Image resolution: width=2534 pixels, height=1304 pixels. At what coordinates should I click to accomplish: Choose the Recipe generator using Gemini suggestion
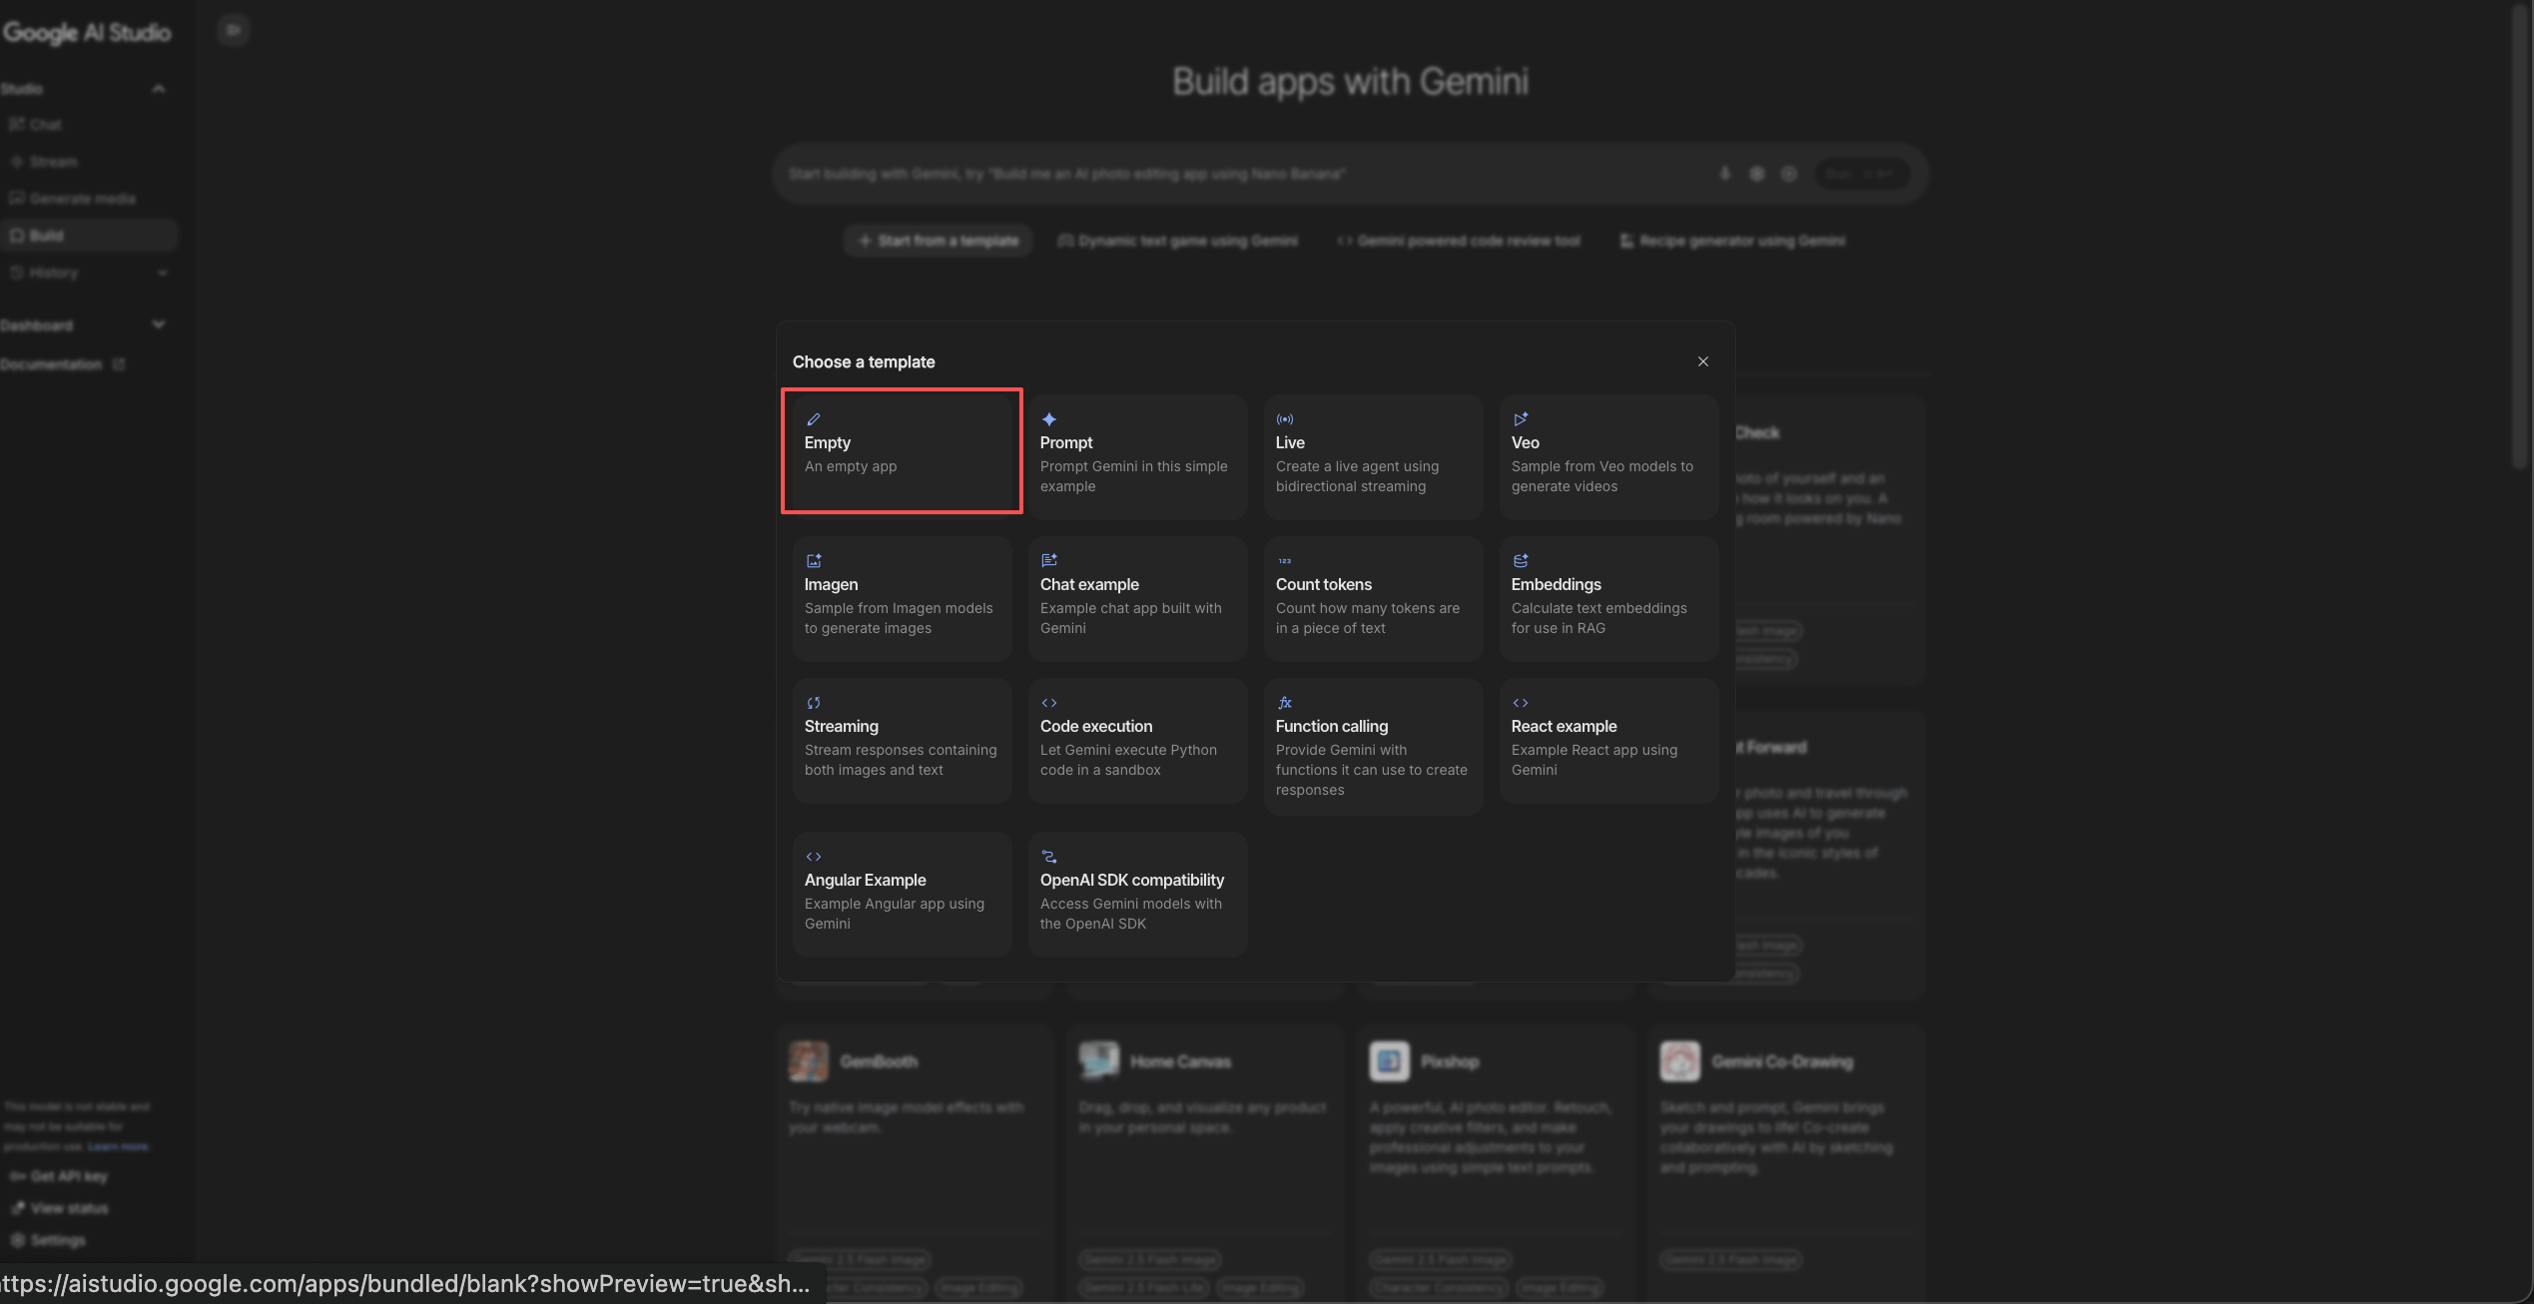[1732, 241]
